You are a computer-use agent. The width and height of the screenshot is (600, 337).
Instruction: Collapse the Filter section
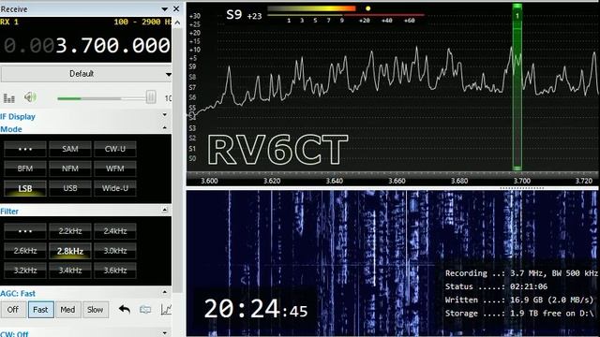click(x=165, y=210)
